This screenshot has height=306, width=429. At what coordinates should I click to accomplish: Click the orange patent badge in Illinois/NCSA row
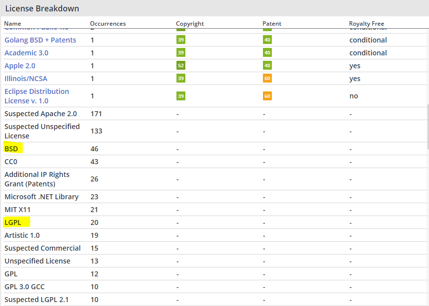[x=267, y=79]
